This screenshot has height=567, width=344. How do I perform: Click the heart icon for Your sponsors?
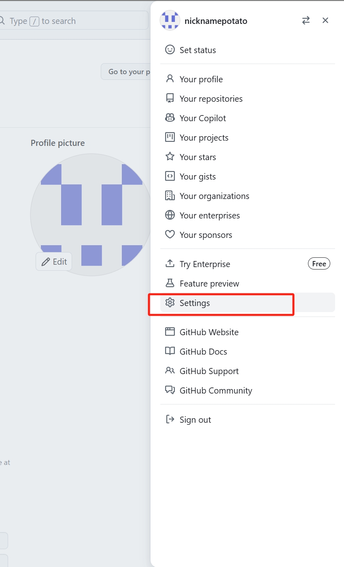click(x=170, y=235)
